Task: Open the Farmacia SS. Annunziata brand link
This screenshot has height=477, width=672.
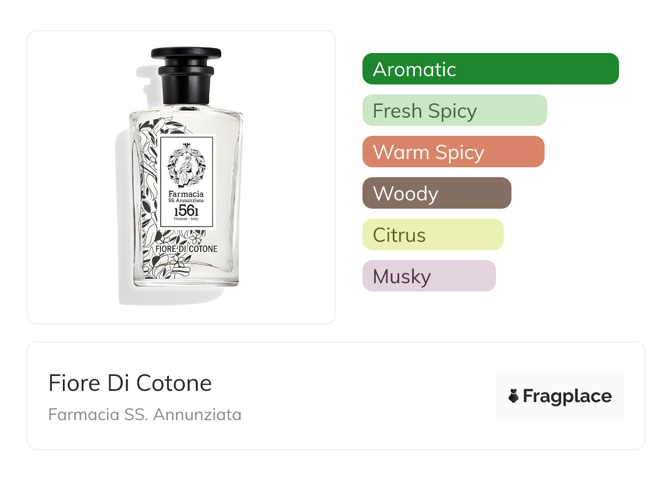Action: (x=145, y=415)
